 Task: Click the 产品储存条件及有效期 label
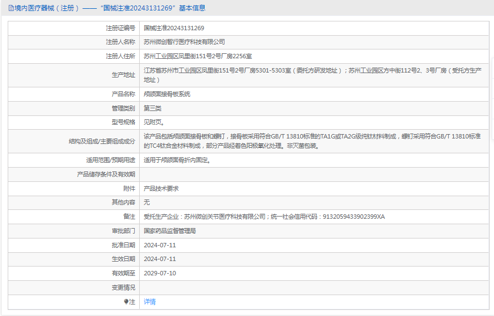106,174
